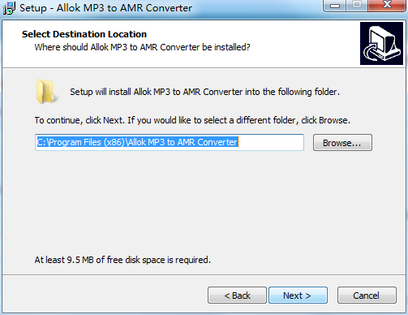Go to the previous step with Back
This screenshot has height=315, width=408.
pos(237,296)
